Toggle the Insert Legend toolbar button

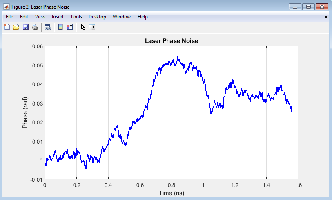(69, 27)
